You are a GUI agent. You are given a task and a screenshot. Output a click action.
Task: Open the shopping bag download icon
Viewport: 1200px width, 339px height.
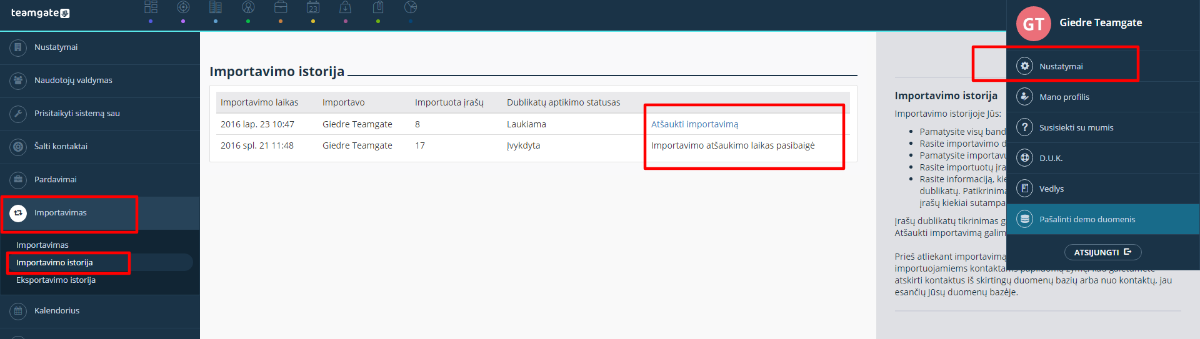point(346,7)
